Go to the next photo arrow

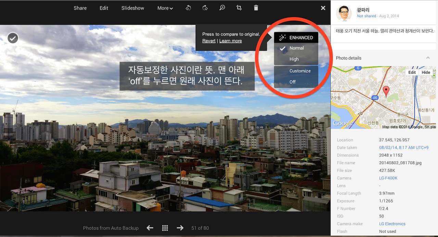(180, 228)
